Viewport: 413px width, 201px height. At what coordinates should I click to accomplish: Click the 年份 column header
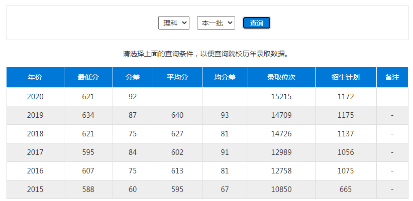[35, 77]
